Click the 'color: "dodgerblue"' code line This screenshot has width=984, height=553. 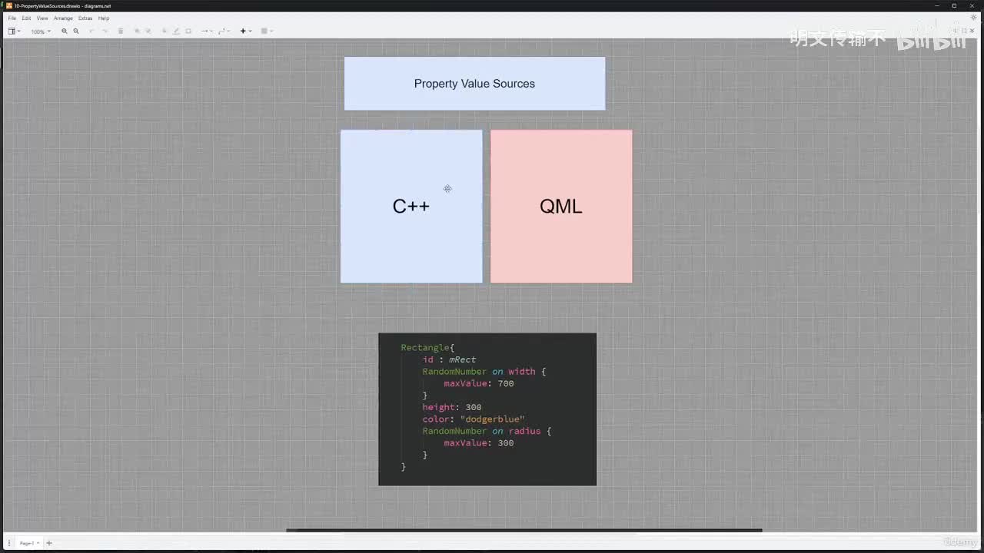(x=474, y=419)
